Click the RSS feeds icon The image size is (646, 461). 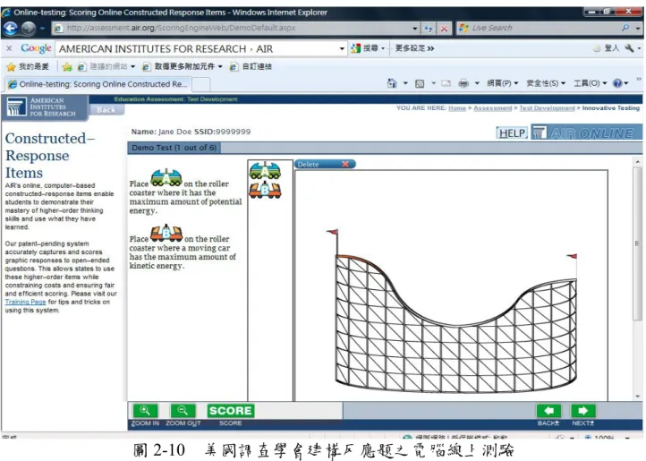[x=420, y=84]
